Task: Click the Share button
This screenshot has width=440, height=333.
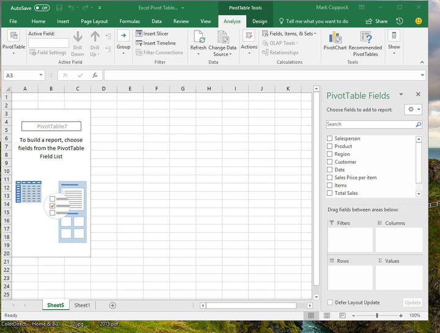Action: click(378, 21)
